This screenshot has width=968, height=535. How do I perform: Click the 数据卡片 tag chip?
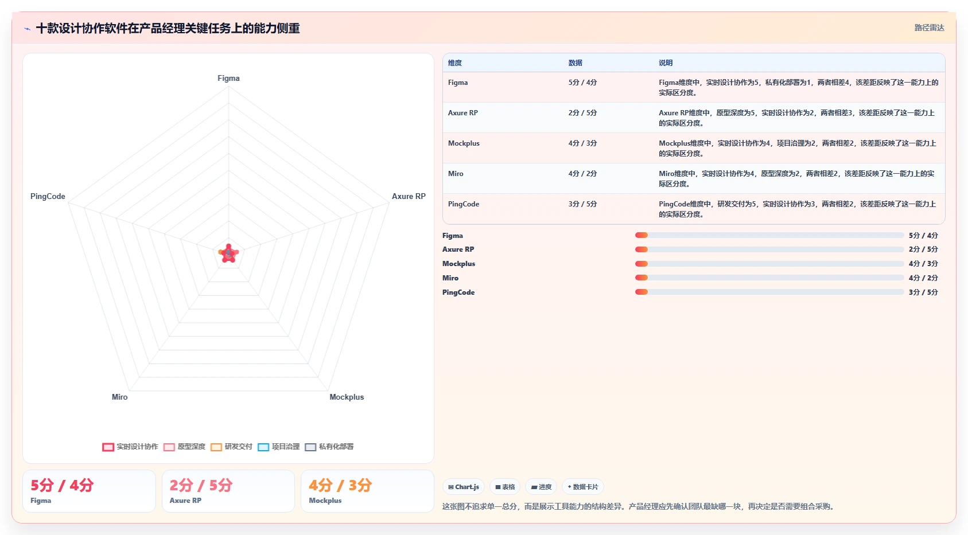click(x=583, y=487)
